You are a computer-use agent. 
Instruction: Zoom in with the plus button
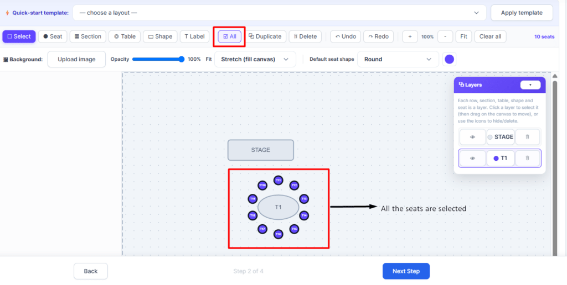pyautogui.click(x=410, y=36)
